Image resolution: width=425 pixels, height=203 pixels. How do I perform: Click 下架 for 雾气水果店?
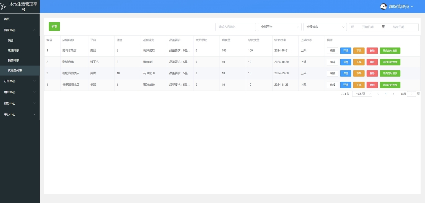click(x=359, y=51)
